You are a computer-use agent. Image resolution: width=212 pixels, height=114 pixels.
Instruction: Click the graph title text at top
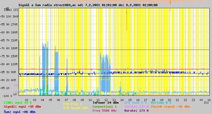pyautogui.click(x=88, y=5)
